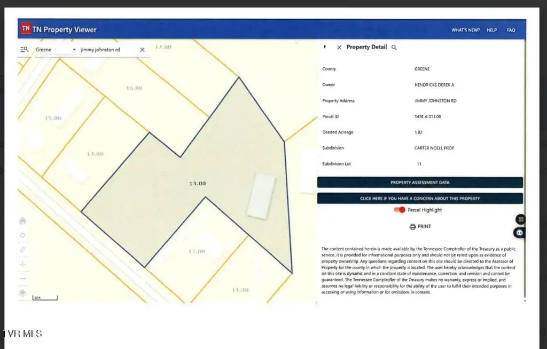
Task: Collapse the Property Detail panel arrow
Action: [x=325, y=47]
